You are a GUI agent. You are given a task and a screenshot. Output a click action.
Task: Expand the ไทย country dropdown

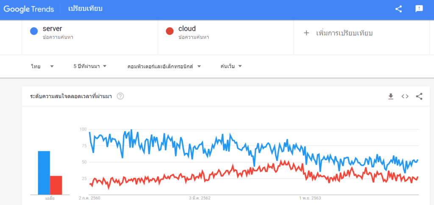click(x=42, y=66)
